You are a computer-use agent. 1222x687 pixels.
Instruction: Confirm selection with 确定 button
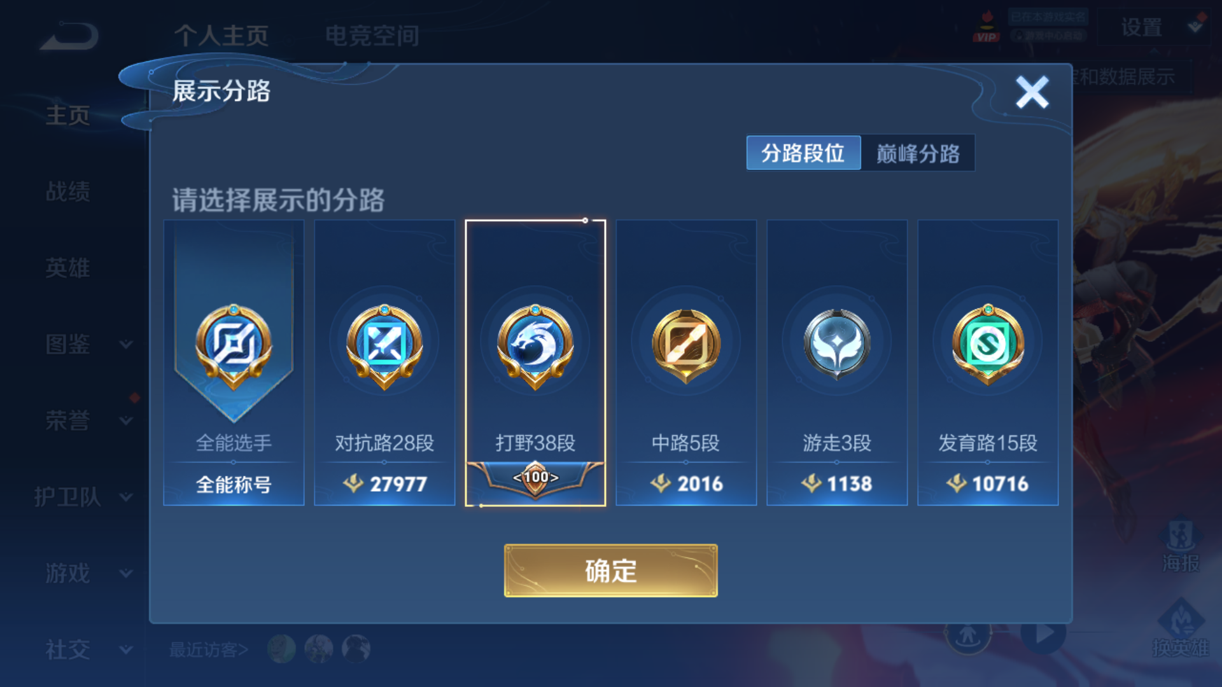point(611,571)
